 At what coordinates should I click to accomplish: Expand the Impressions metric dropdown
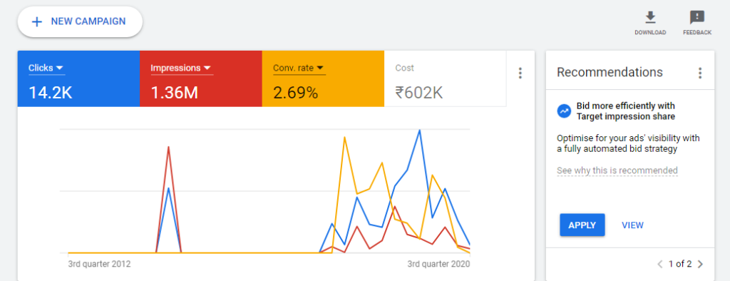point(207,68)
